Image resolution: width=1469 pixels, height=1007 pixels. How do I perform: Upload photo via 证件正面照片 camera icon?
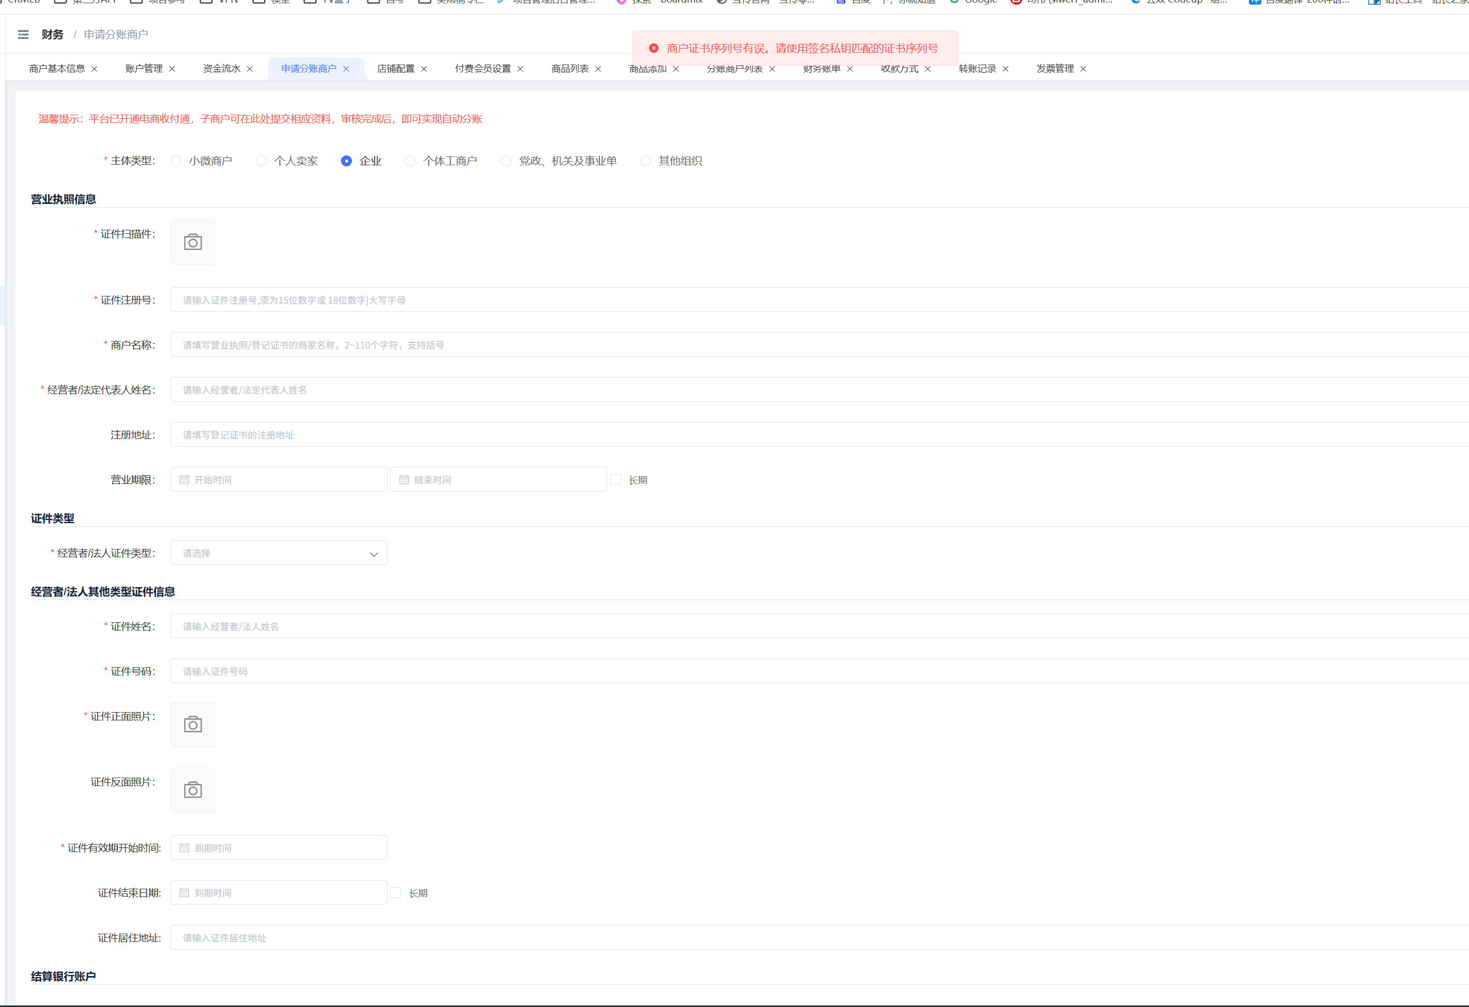193,725
